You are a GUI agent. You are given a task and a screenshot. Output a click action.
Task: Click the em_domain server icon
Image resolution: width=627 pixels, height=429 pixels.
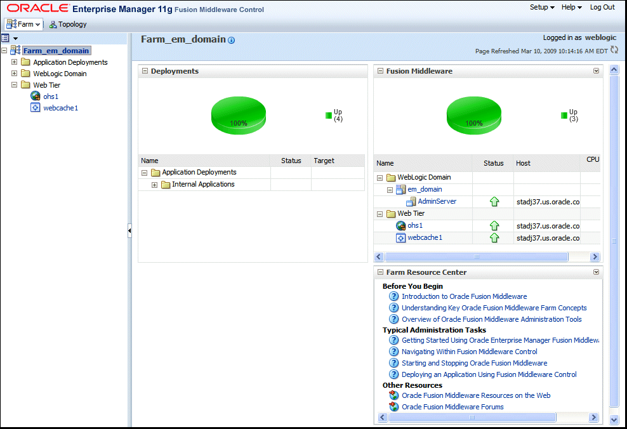[x=400, y=190]
